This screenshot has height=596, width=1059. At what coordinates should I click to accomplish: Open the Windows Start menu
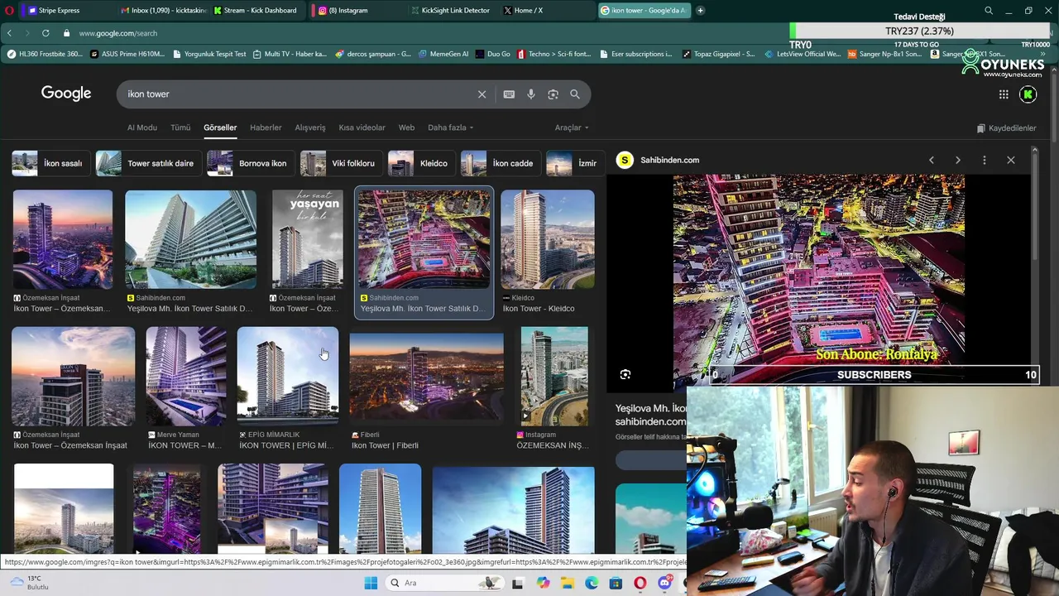pos(371,583)
